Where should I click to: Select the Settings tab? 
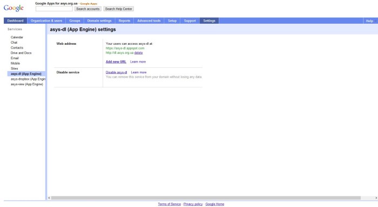click(210, 20)
